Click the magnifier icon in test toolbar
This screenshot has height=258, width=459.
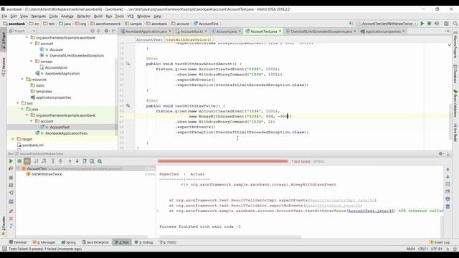(100, 161)
